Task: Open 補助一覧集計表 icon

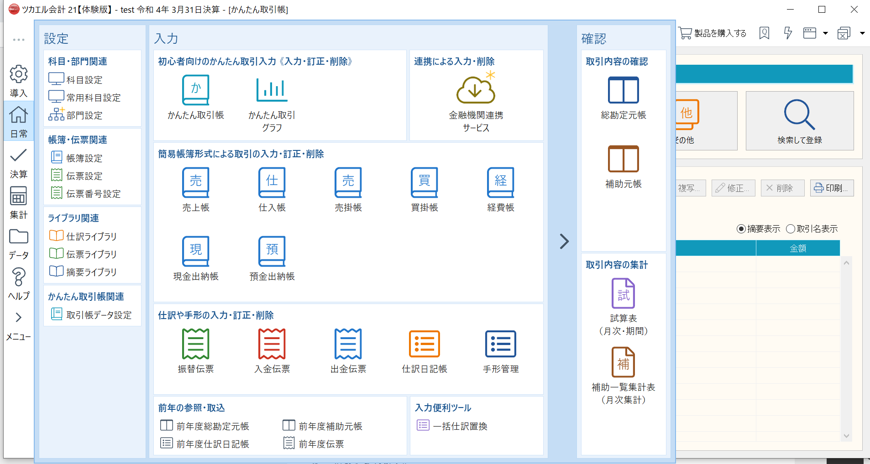Action: (x=624, y=362)
